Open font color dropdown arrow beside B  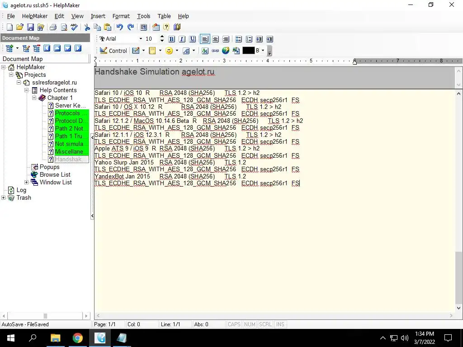coord(263,51)
